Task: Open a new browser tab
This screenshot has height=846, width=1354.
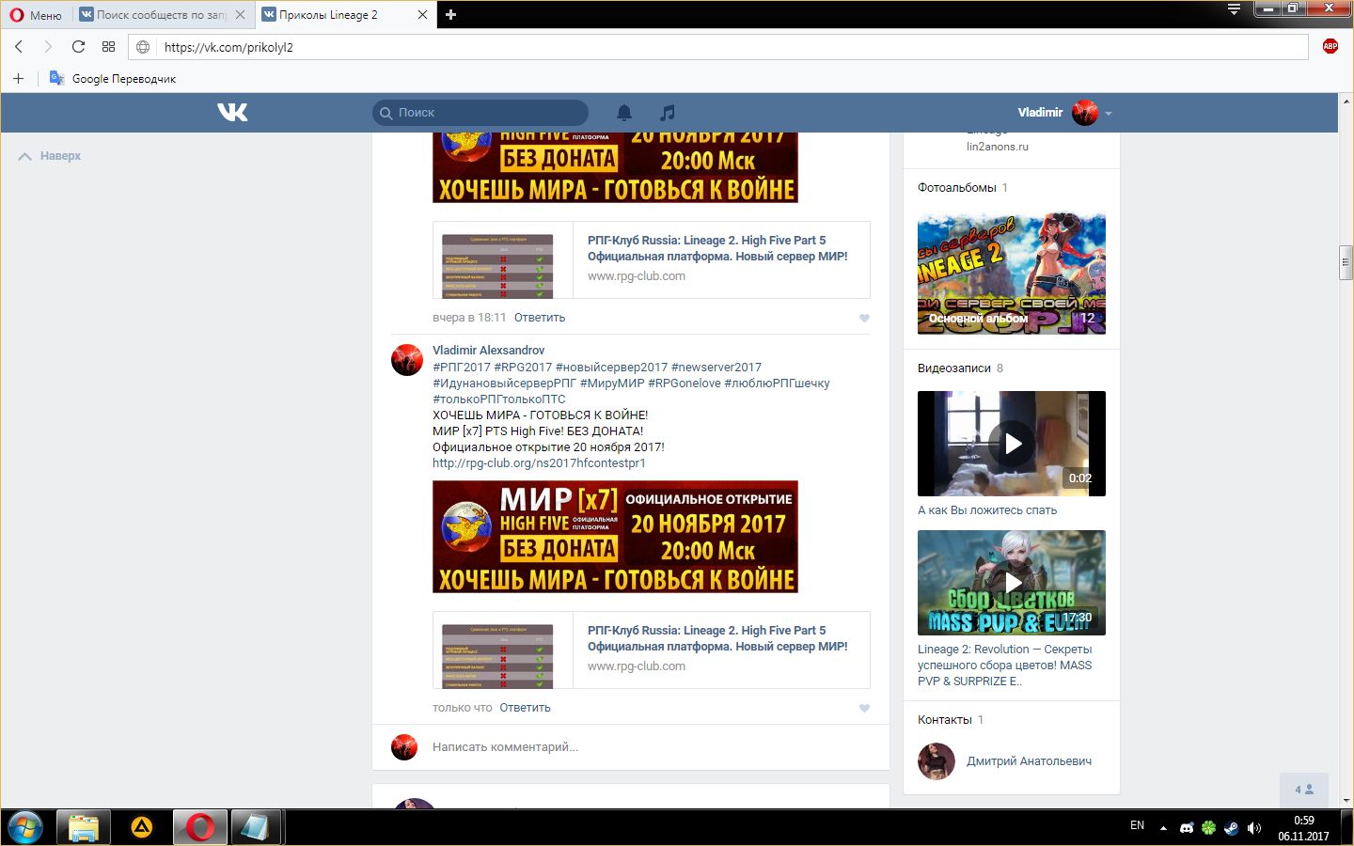Action: [450, 15]
